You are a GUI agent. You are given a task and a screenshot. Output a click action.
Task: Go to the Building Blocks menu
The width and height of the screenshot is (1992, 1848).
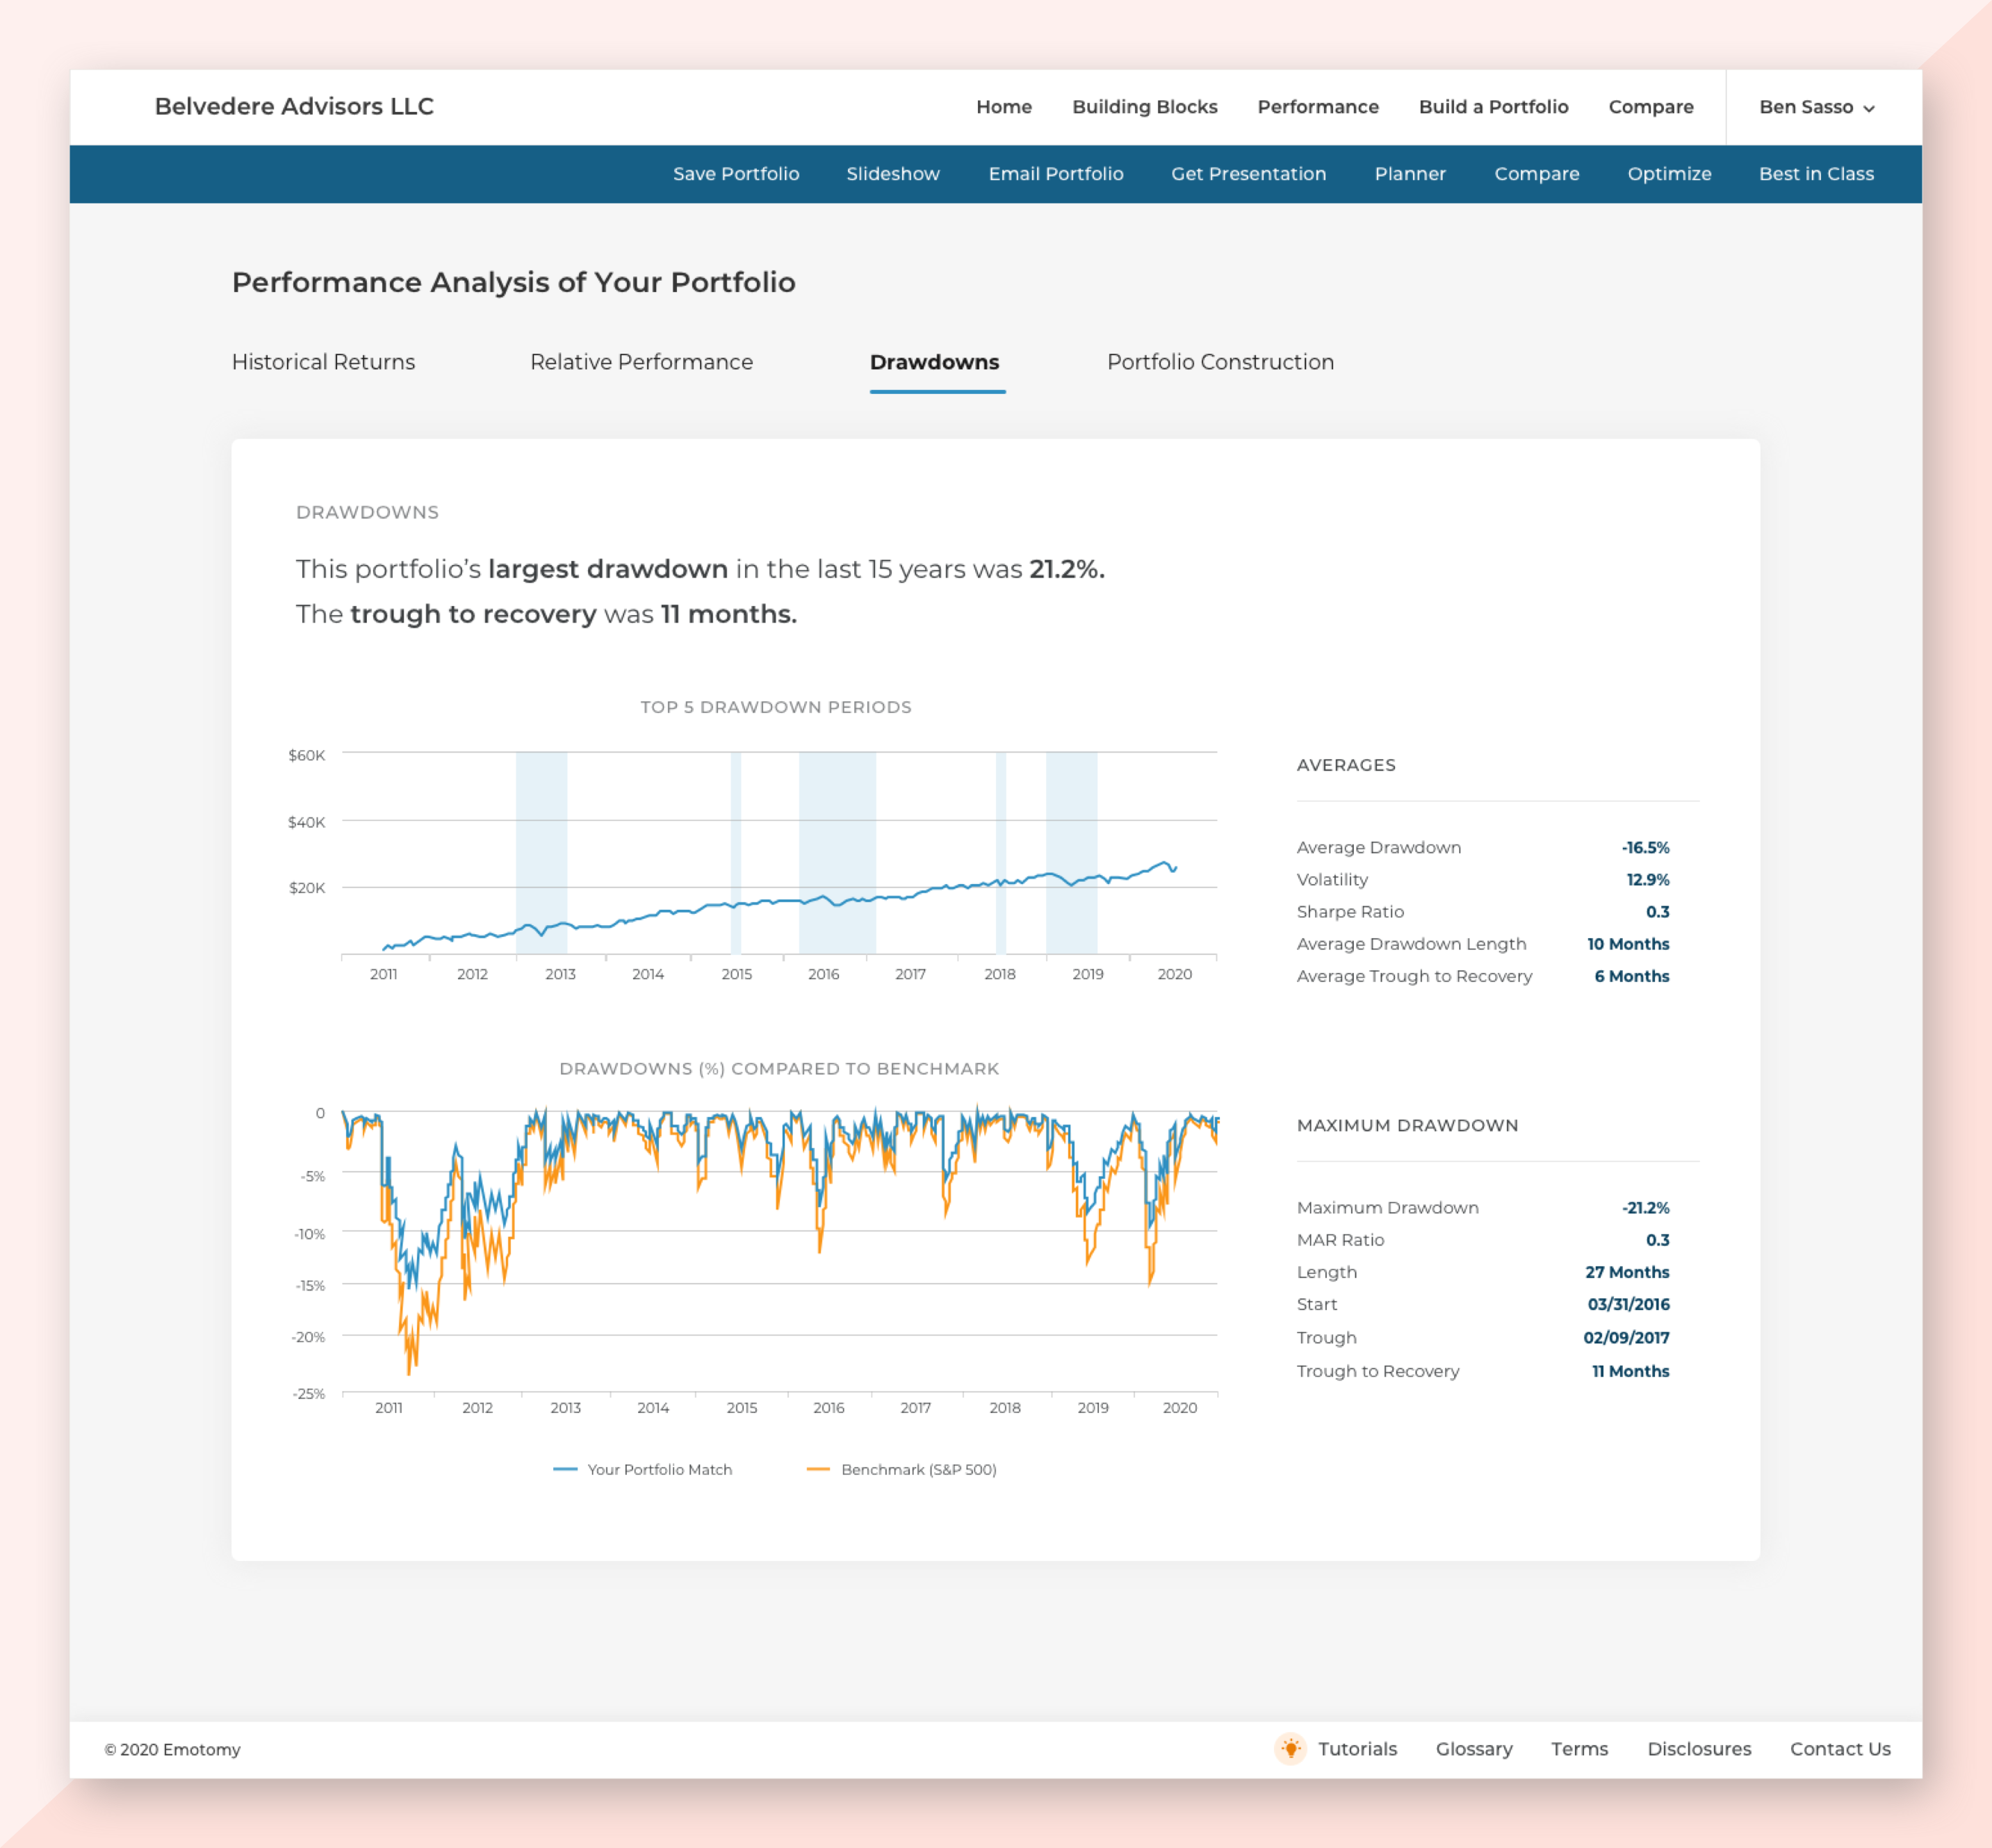pyautogui.click(x=1144, y=107)
